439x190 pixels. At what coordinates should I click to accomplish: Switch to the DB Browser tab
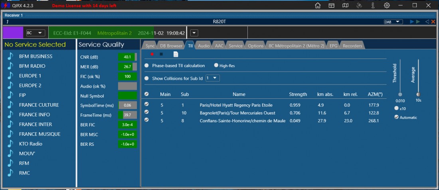click(171, 46)
